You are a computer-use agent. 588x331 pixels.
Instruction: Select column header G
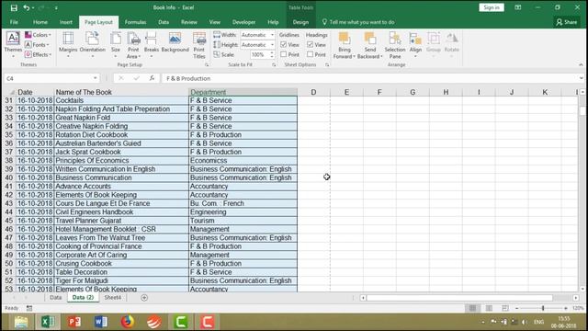(x=413, y=92)
